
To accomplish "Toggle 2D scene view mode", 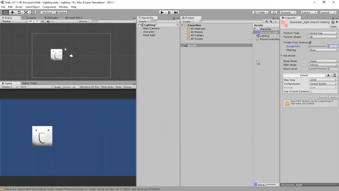I will (x=31, y=21).
